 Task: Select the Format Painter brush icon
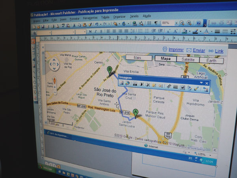point(90,25)
